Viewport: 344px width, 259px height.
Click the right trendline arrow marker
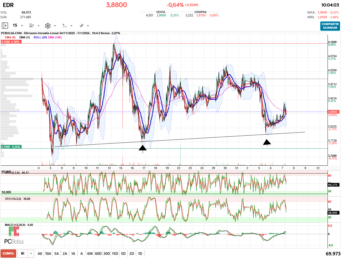pos(267,142)
